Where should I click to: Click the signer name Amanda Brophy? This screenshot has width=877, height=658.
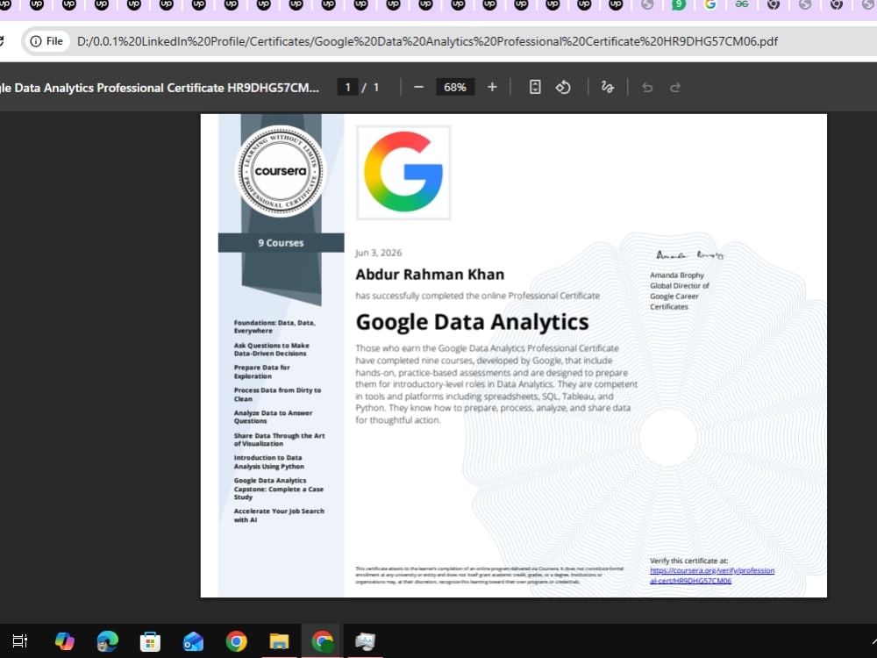(x=677, y=275)
